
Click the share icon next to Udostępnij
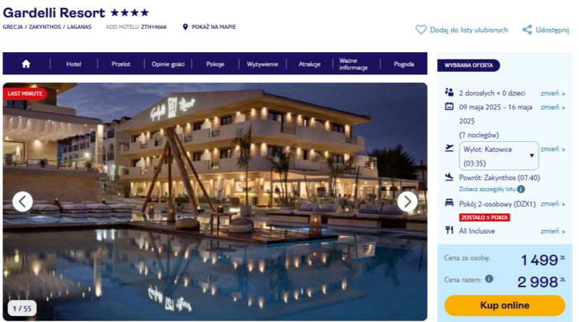528,30
